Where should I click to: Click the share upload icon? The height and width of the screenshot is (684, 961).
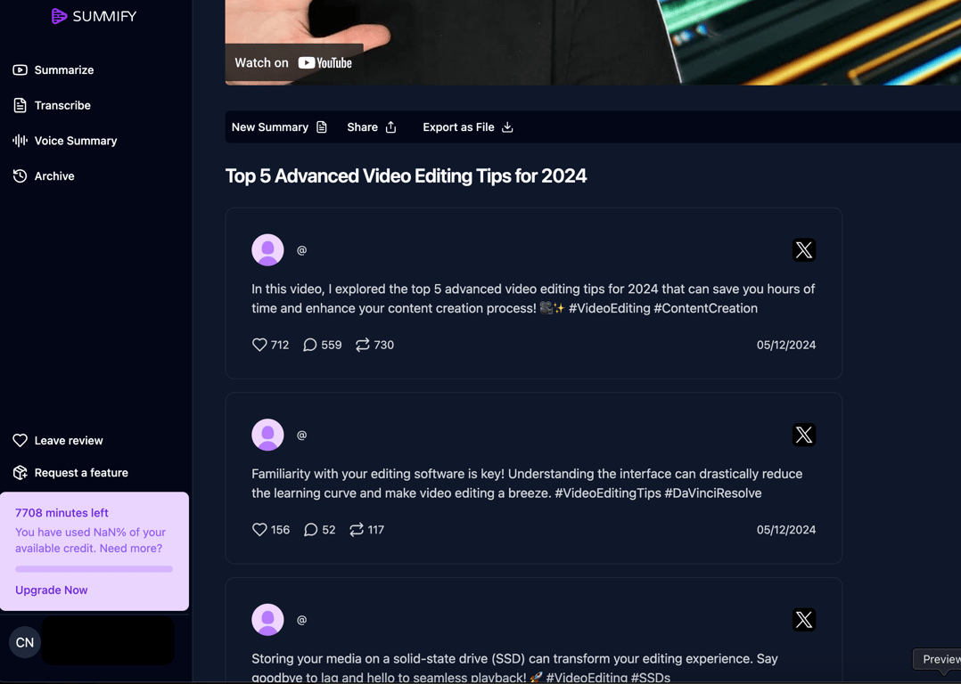point(391,127)
